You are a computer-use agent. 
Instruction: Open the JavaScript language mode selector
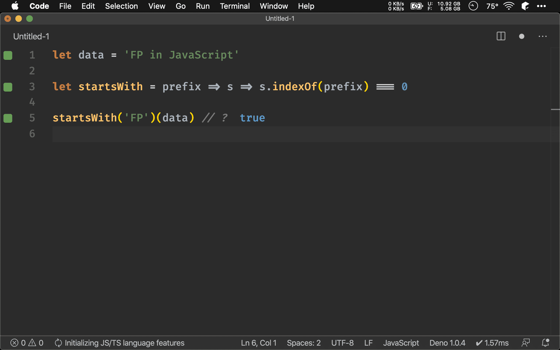pos(401,343)
